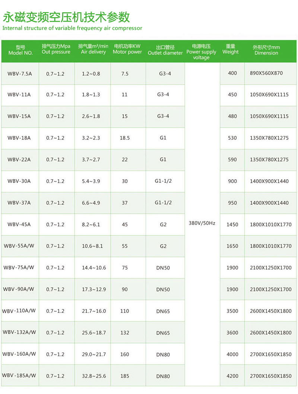
Task: Click the green Chinese title heading
Action: point(66,17)
